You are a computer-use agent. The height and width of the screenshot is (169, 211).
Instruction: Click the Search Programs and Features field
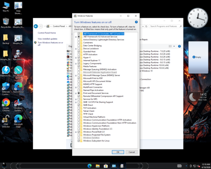(x=165, y=26)
